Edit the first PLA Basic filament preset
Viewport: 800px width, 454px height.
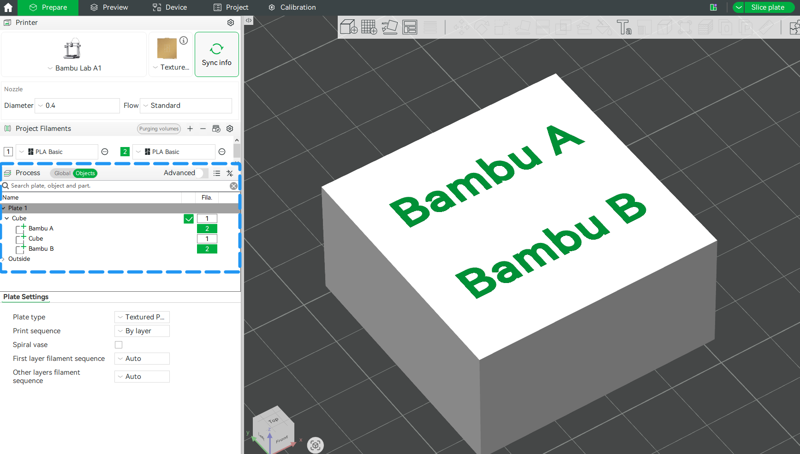coord(105,152)
